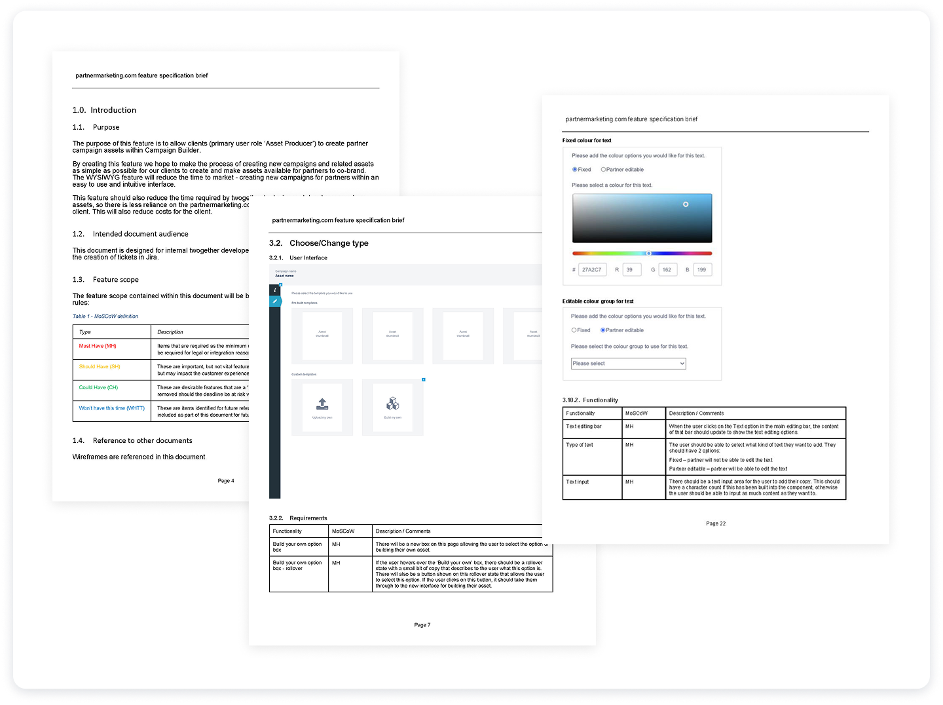Click the 'Build my own' cubes icon
The height and width of the screenshot is (705, 943).
[393, 404]
